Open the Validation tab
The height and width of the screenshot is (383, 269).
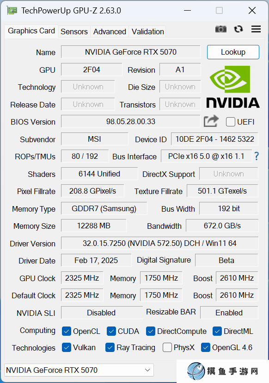[x=147, y=31]
